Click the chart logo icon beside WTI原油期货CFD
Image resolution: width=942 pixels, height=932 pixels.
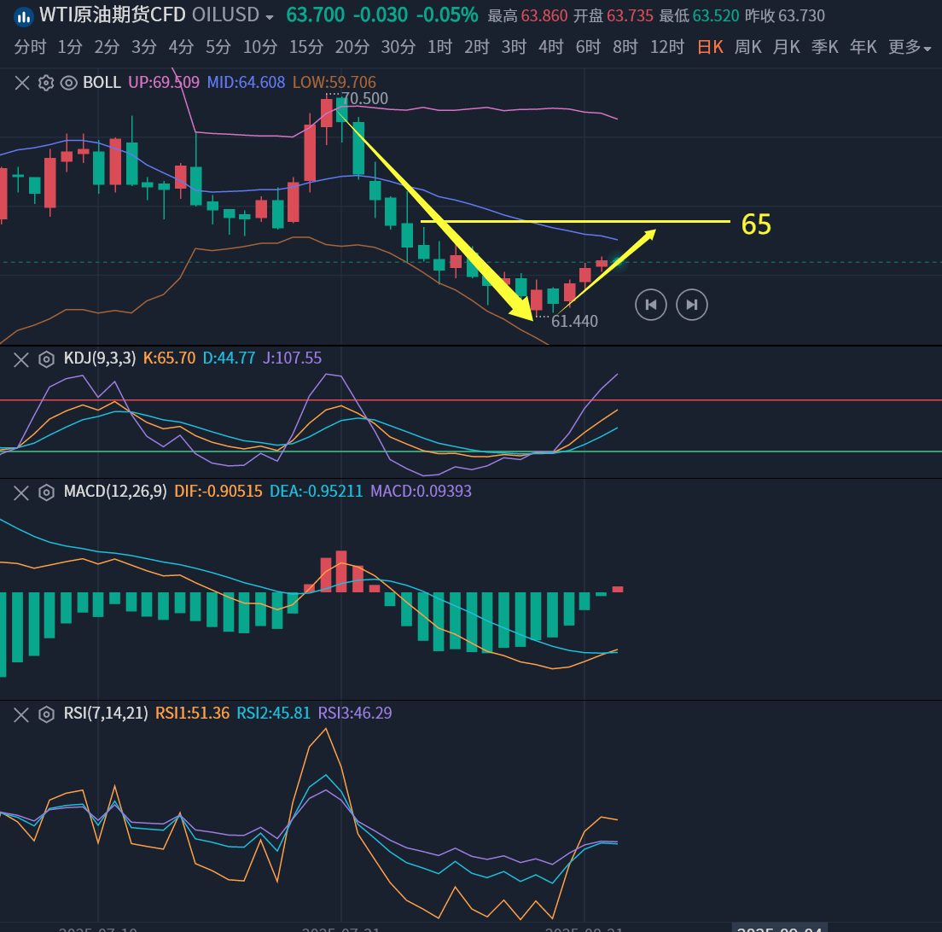[23, 16]
